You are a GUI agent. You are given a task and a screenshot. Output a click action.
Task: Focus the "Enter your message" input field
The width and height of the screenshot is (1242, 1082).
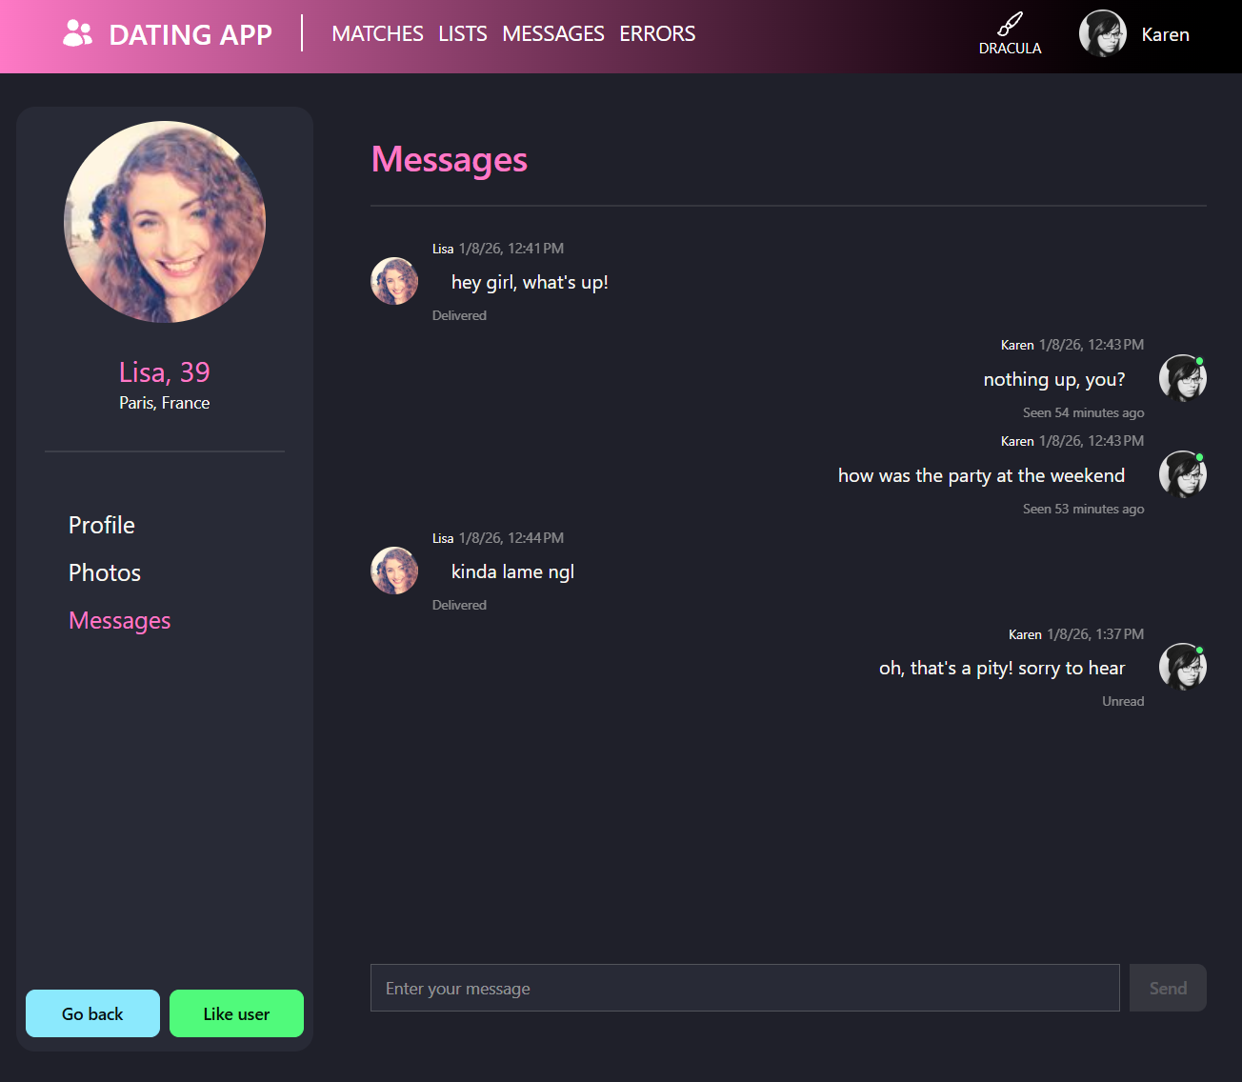coord(744,988)
